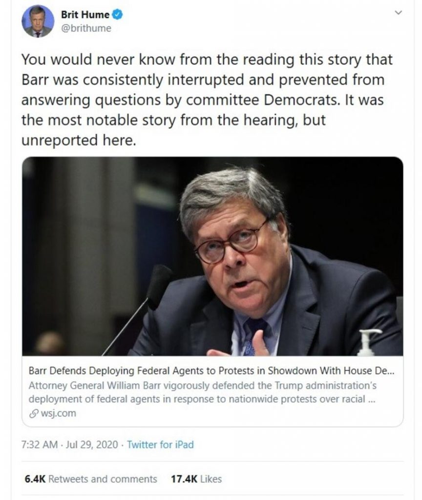Visit the @brithume handle
Screen dimensions: 422x500
[85, 28]
